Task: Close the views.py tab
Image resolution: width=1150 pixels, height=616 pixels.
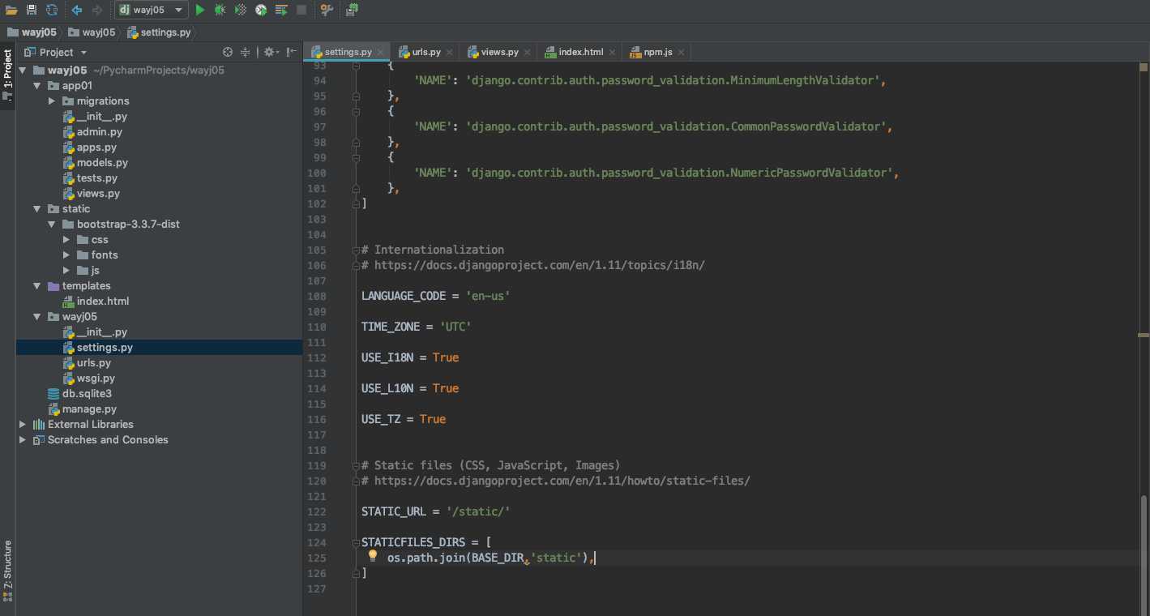Action: pyautogui.click(x=528, y=52)
